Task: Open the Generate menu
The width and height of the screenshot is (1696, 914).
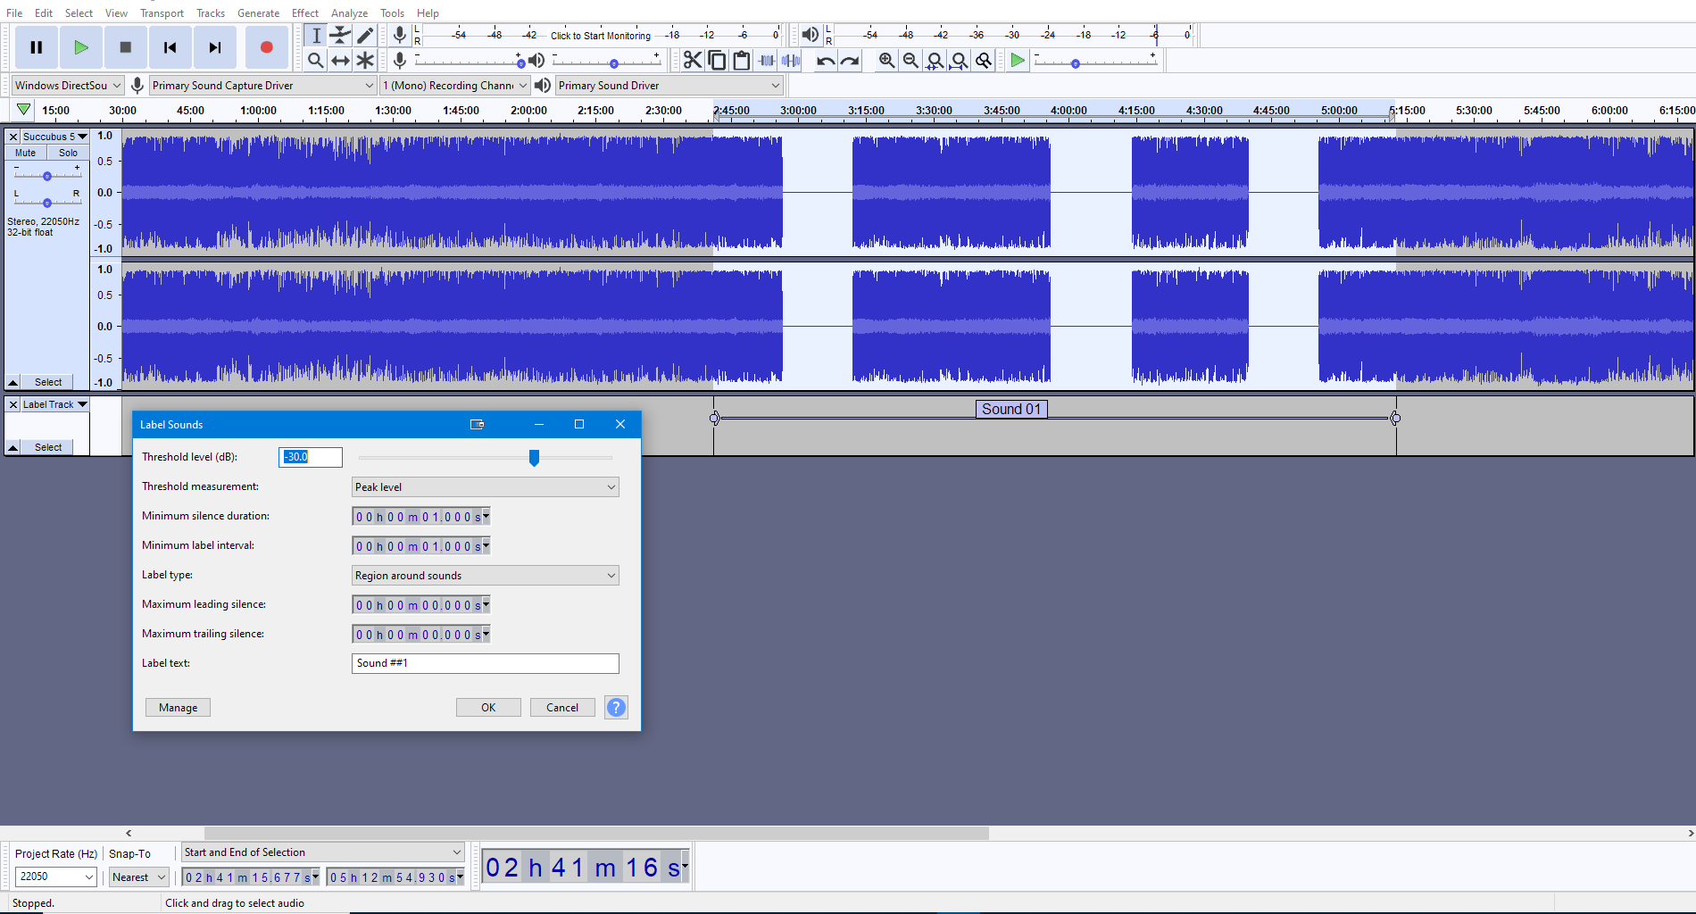Action: (258, 12)
